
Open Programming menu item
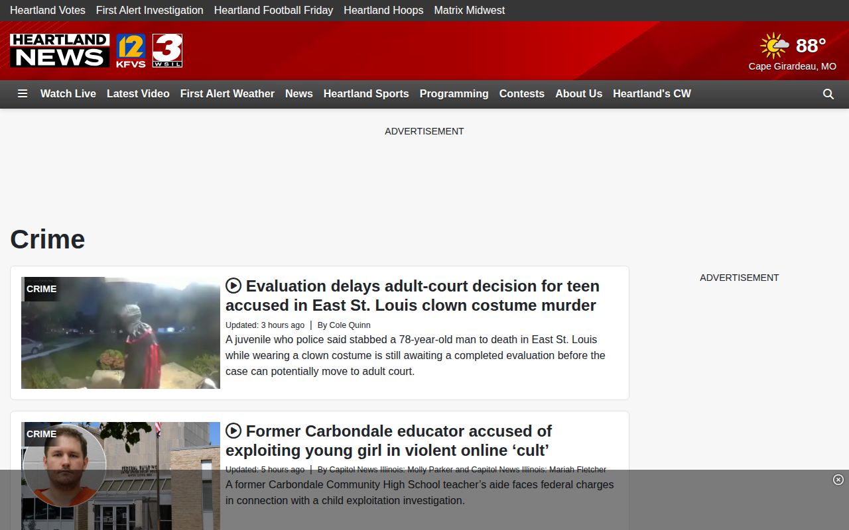pos(454,94)
